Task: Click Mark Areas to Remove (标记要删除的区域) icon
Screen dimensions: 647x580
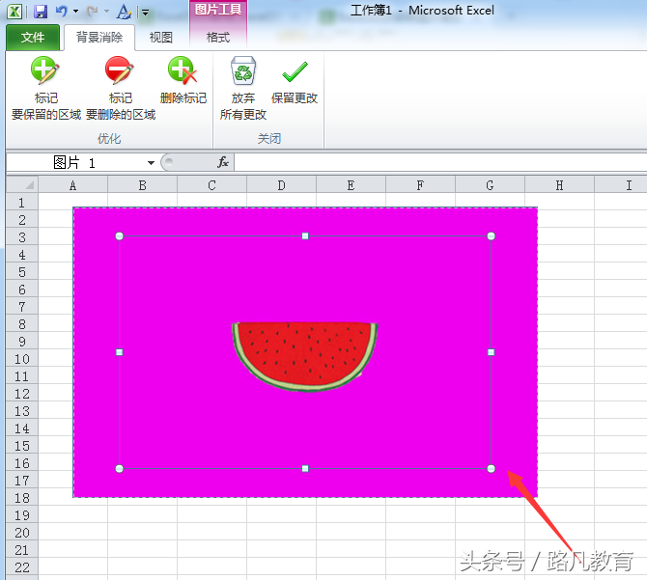Action: pos(119,70)
